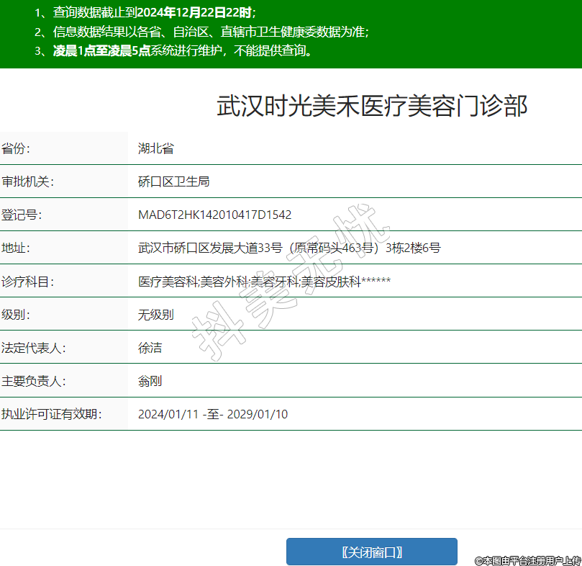Screen dimensions: 582x566
Task: Select legal representative name 徐洁
Action: point(150,348)
